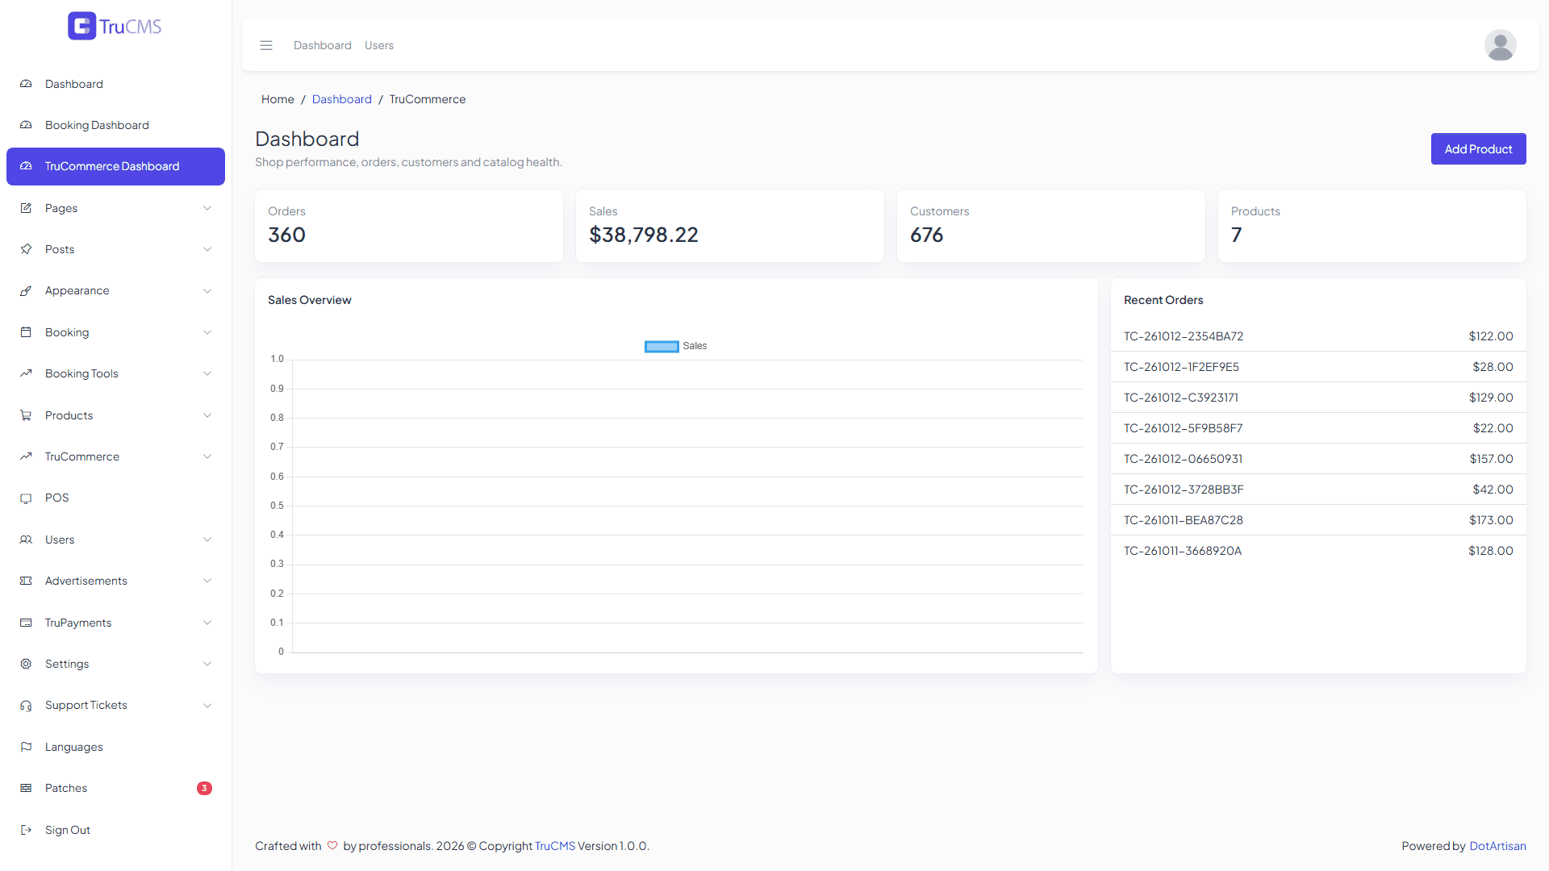
Task: Expand the Support Tickets submenu chevron
Action: (x=207, y=706)
